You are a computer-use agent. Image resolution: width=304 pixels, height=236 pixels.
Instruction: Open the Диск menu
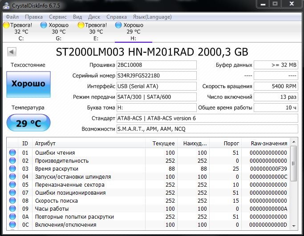pyautogui.click(x=94, y=17)
